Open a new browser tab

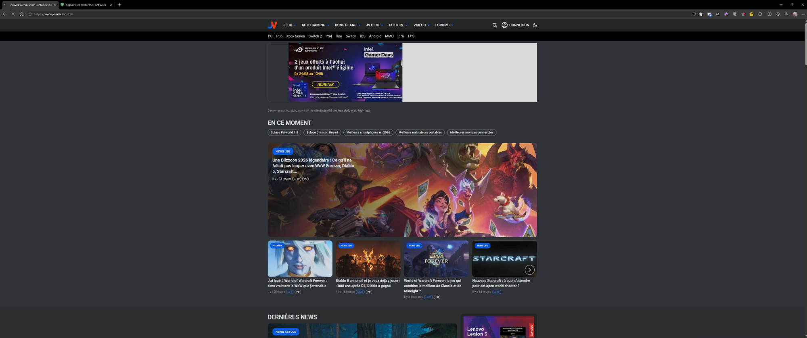(119, 5)
